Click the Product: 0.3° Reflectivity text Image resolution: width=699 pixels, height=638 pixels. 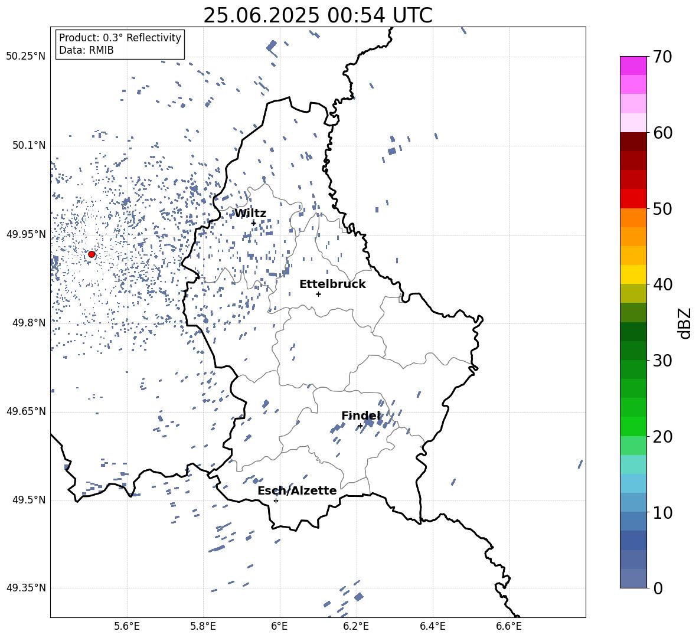pyautogui.click(x=120, y=37)
